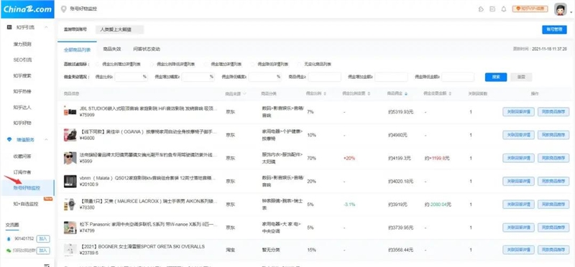Click the ChinaZ.com logo
Screen dimensions: 575x267
27,9
